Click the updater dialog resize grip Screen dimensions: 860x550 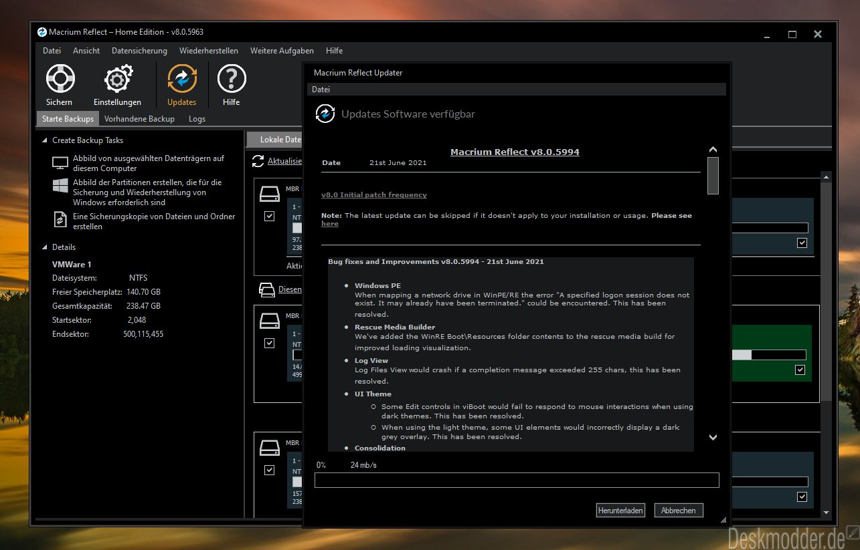[723, 520]
